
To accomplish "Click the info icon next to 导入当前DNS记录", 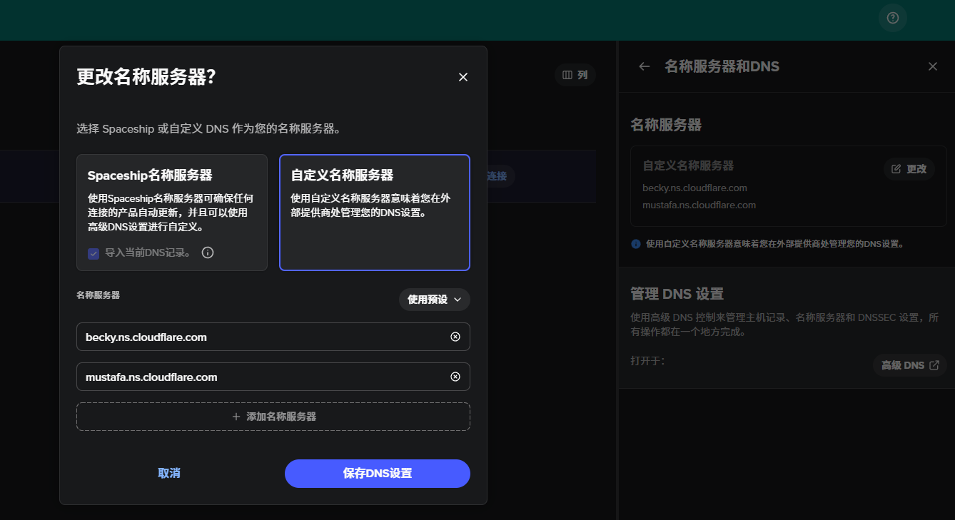I will pyautogui.click(x=207, y=252).
